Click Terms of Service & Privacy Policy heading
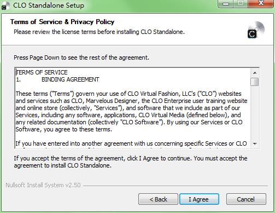275x213 pixels. pos(62,22)
